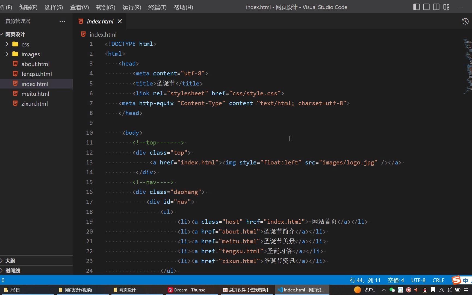This screenshot has width=472, height=295.
Task: Open the explorer more actions ellipsis
Action: (62, 21)
